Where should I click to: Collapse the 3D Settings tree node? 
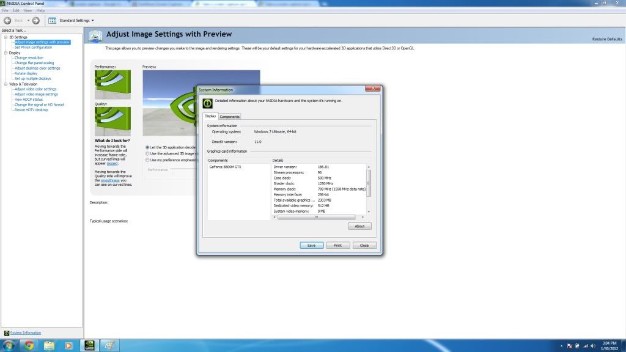click(6, 37)
